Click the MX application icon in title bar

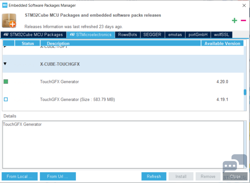click(x=5, y=5)
